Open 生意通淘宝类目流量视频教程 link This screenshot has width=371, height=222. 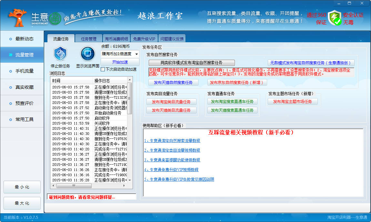click(172, 150)
